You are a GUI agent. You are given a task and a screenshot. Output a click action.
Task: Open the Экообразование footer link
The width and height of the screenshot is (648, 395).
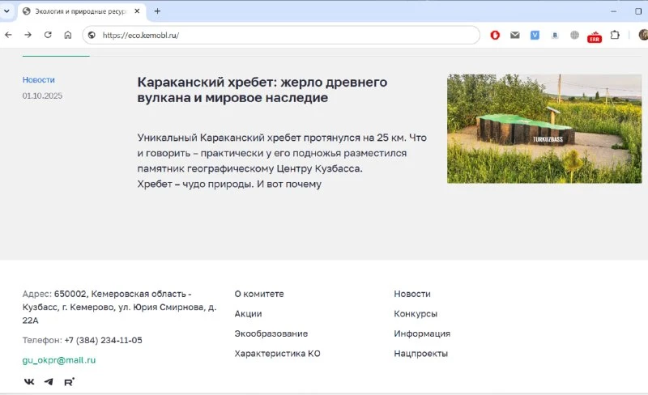271,333
